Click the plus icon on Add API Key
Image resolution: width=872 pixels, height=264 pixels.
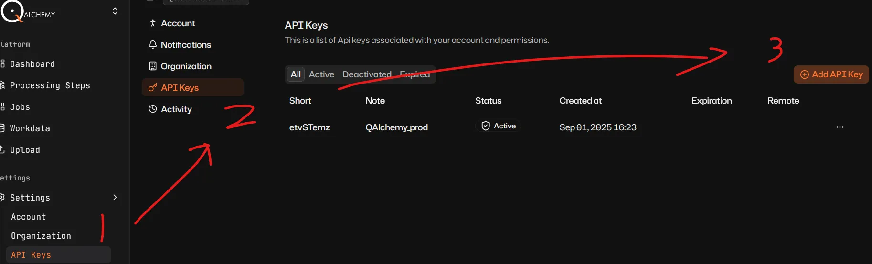coord(805,74)
